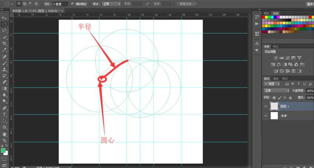Switch to the 样式 tab beside 调整
Image resolution: width=314 pixels, height=168 pixels.
click(x=276, y=46)
